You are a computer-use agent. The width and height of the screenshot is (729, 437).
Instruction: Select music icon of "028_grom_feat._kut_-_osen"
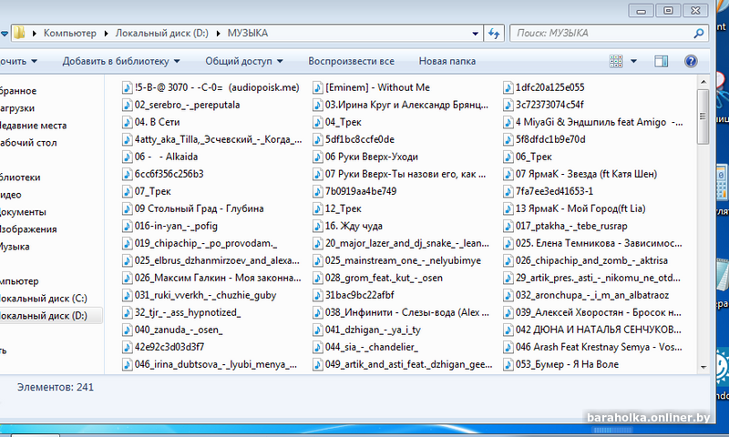pyautogui.click(x=317, y=279)
